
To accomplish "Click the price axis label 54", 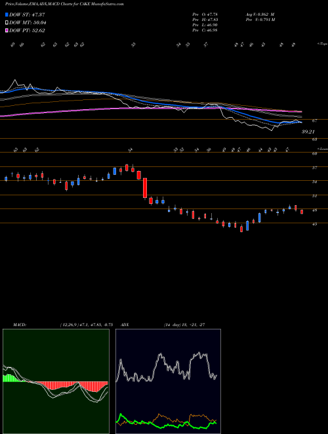I will coord(314,181).
